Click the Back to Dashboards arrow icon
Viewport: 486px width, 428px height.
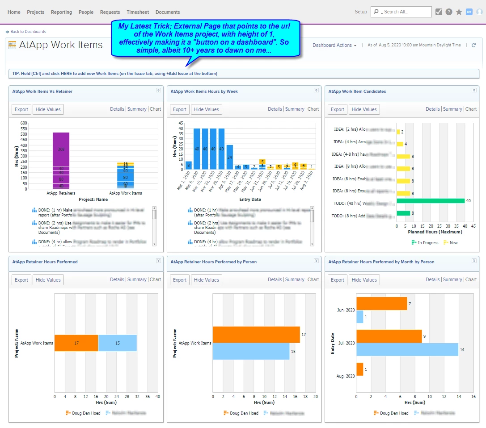(7, 32)
